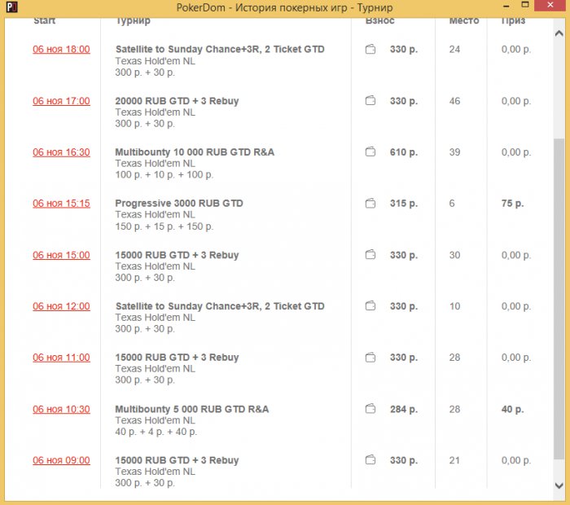Screen dimensions: 570x505
Task: Click the 150 р. + 15 р. + 150 р. breakdown
Action: (x=164, y=226)
